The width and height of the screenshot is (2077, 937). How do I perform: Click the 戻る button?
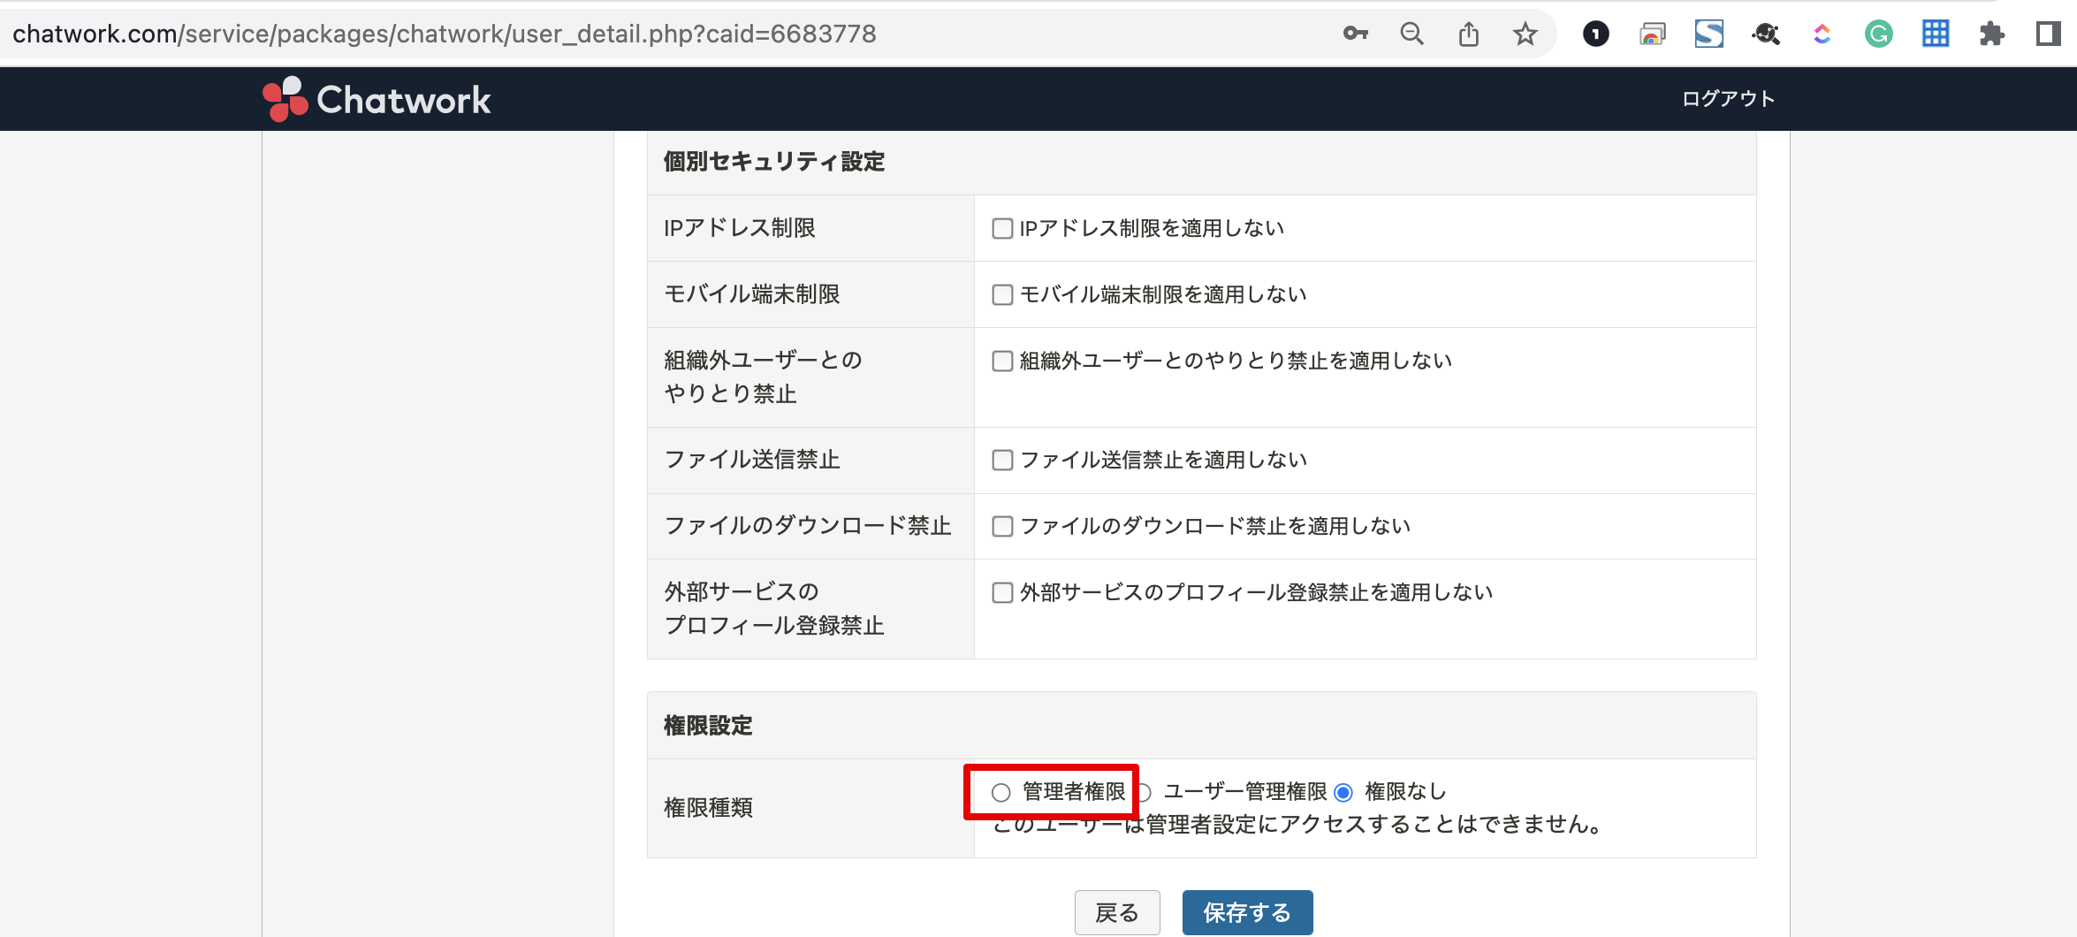coord(1117,912)
